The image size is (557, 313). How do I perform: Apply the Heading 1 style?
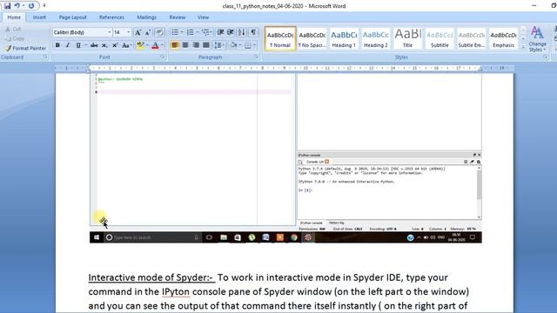tap(344, 38)
